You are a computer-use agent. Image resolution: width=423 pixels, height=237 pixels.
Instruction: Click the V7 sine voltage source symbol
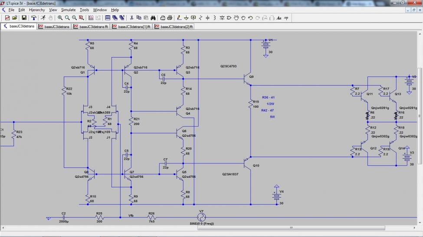[x=201, y=217]
